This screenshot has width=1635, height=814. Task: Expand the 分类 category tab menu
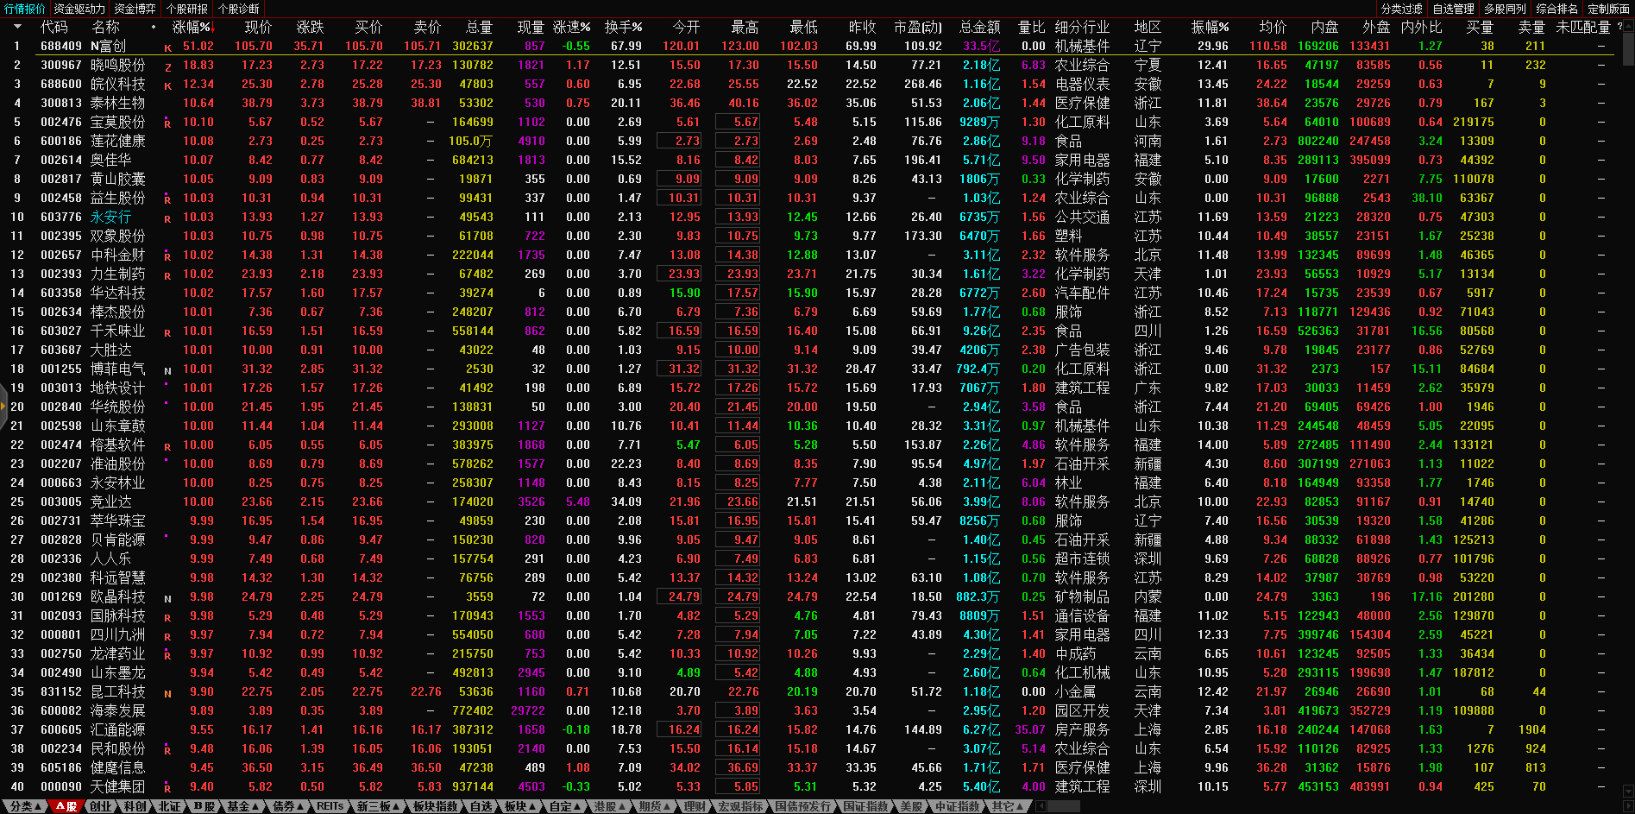[x=25, y=806]
